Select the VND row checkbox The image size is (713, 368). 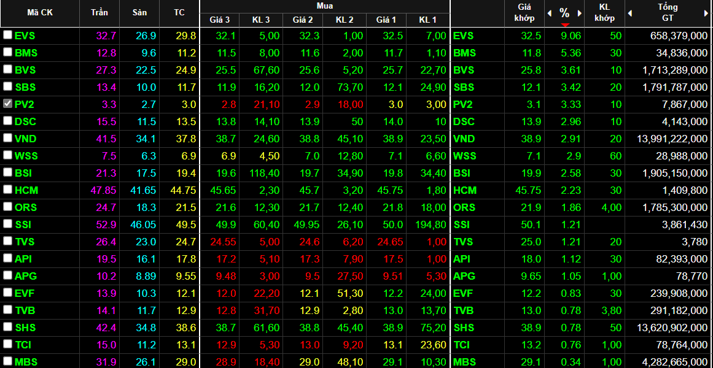coord(7,138)
